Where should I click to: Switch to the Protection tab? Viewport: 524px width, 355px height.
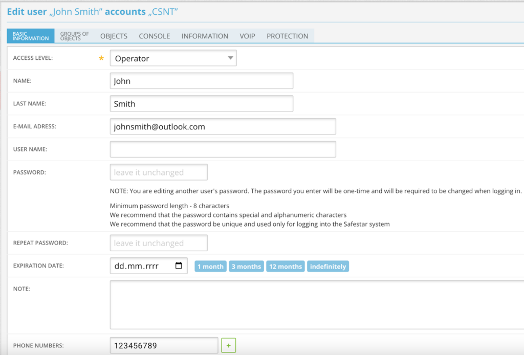pos(287,36)
